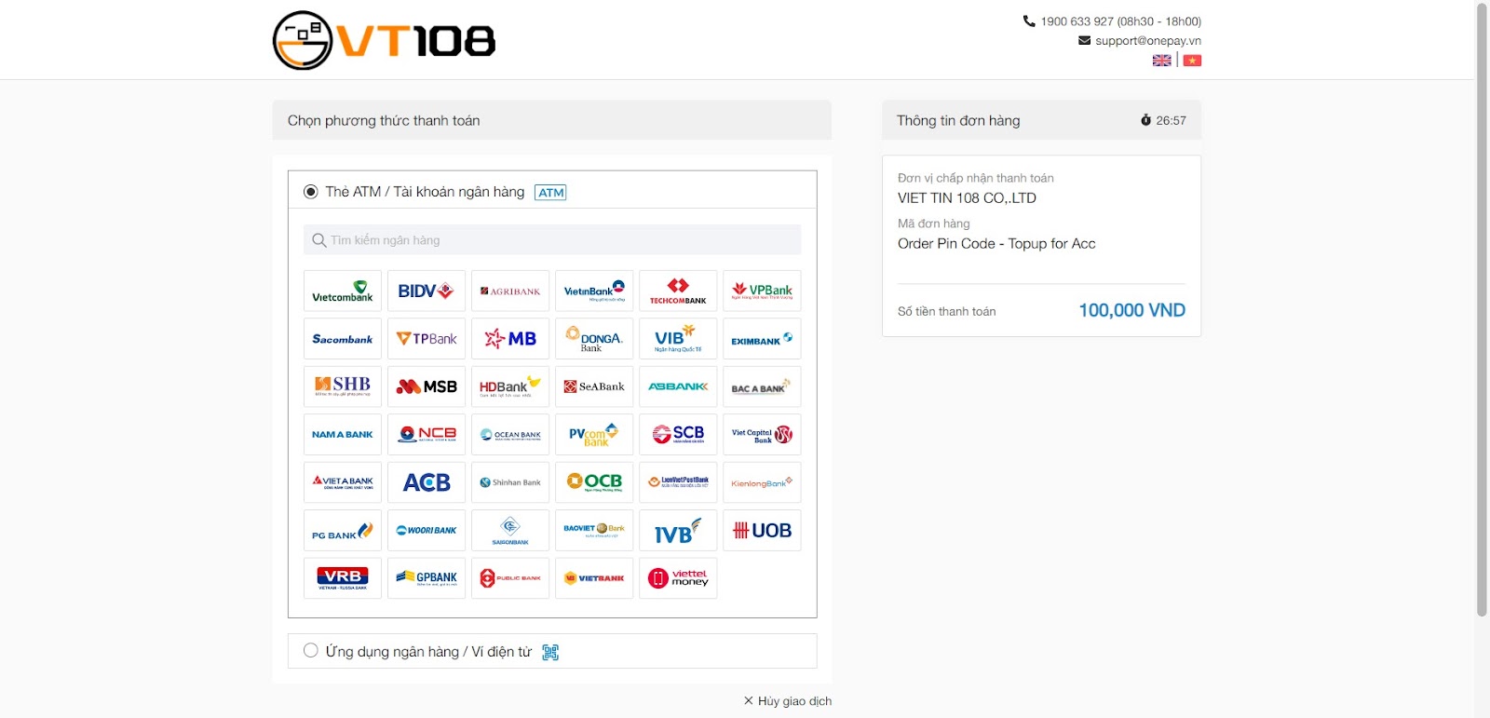Pick the VIB bank tile
Image resolution: width=1490 pixels, height=718 pixels.
coord(678,339)
